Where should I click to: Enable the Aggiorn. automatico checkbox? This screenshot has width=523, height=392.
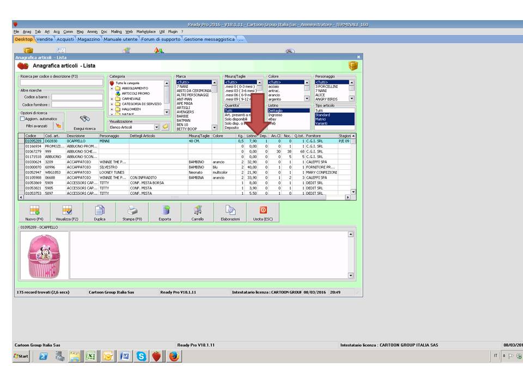click(x=22, y=119)
